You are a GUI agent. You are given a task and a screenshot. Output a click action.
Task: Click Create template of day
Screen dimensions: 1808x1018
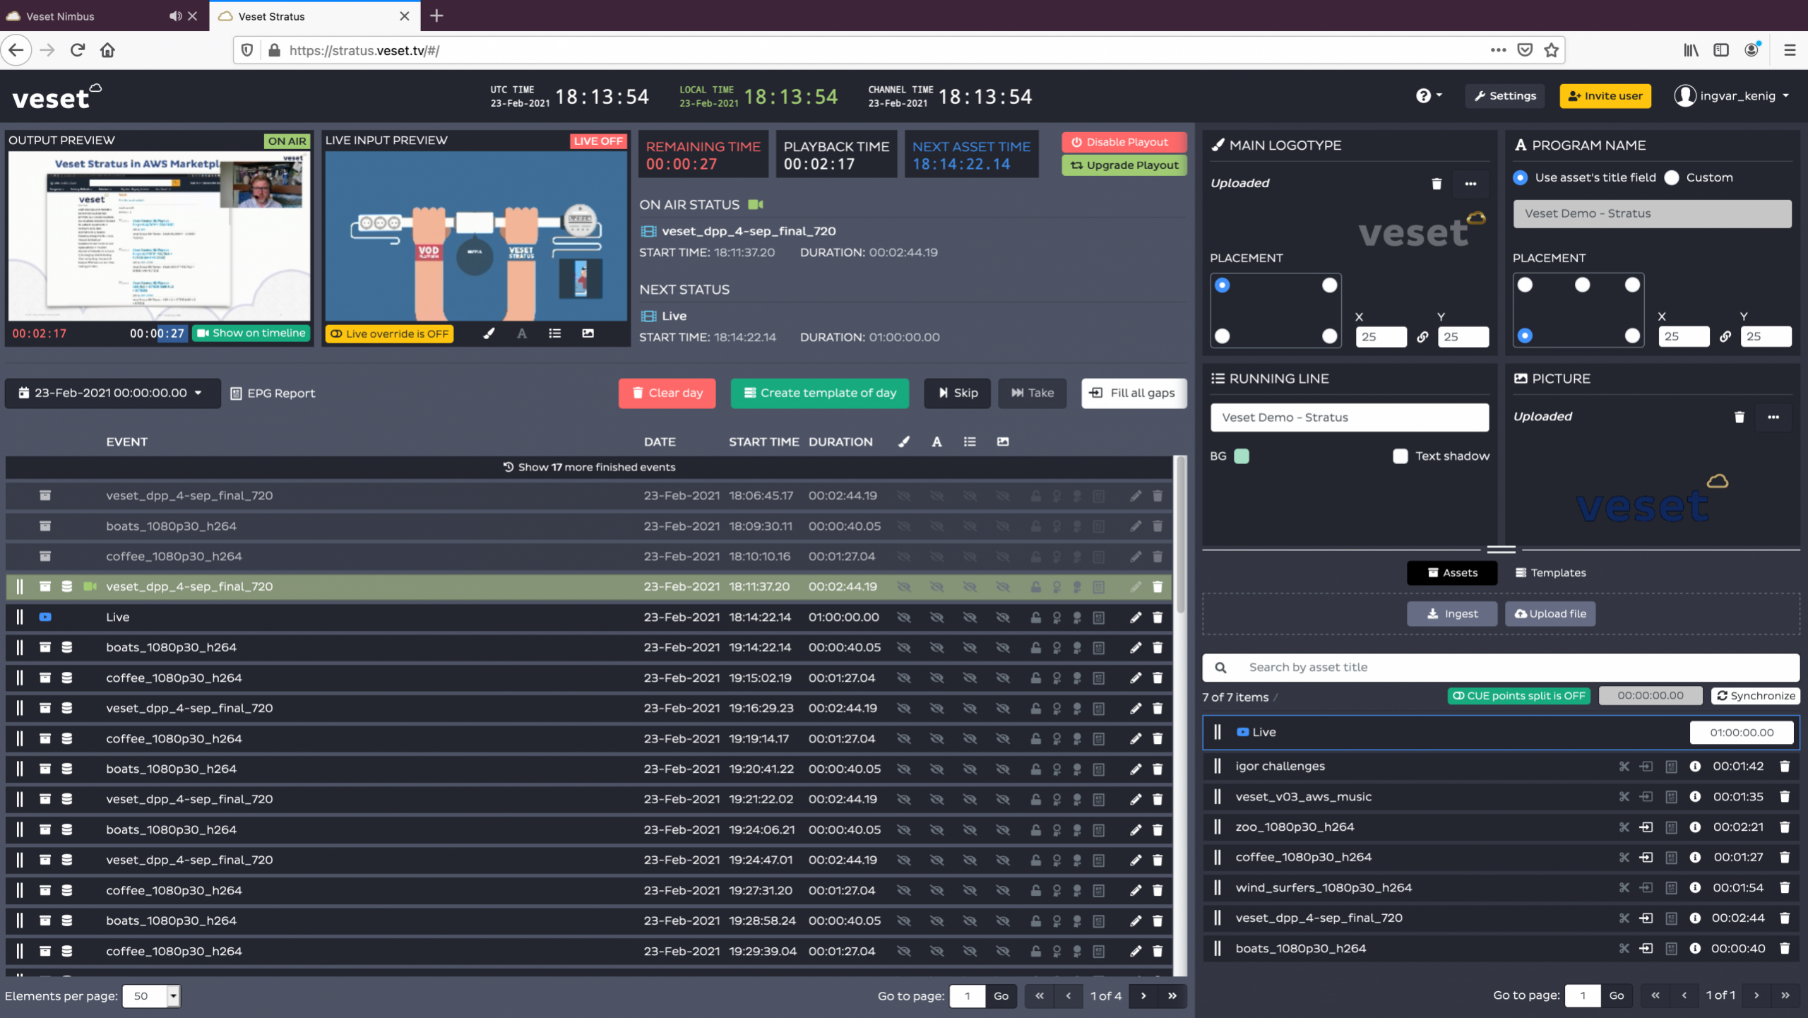point(820,393)
